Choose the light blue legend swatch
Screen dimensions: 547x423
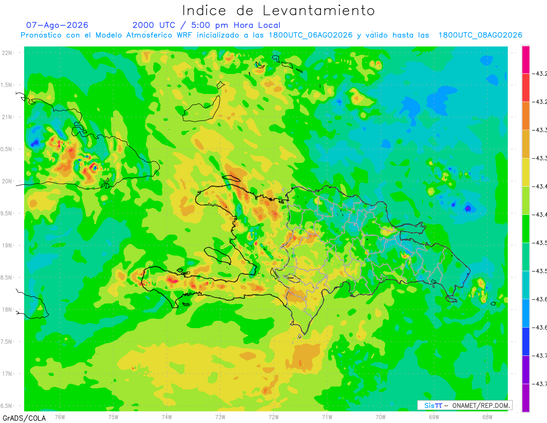pos(526,313)
